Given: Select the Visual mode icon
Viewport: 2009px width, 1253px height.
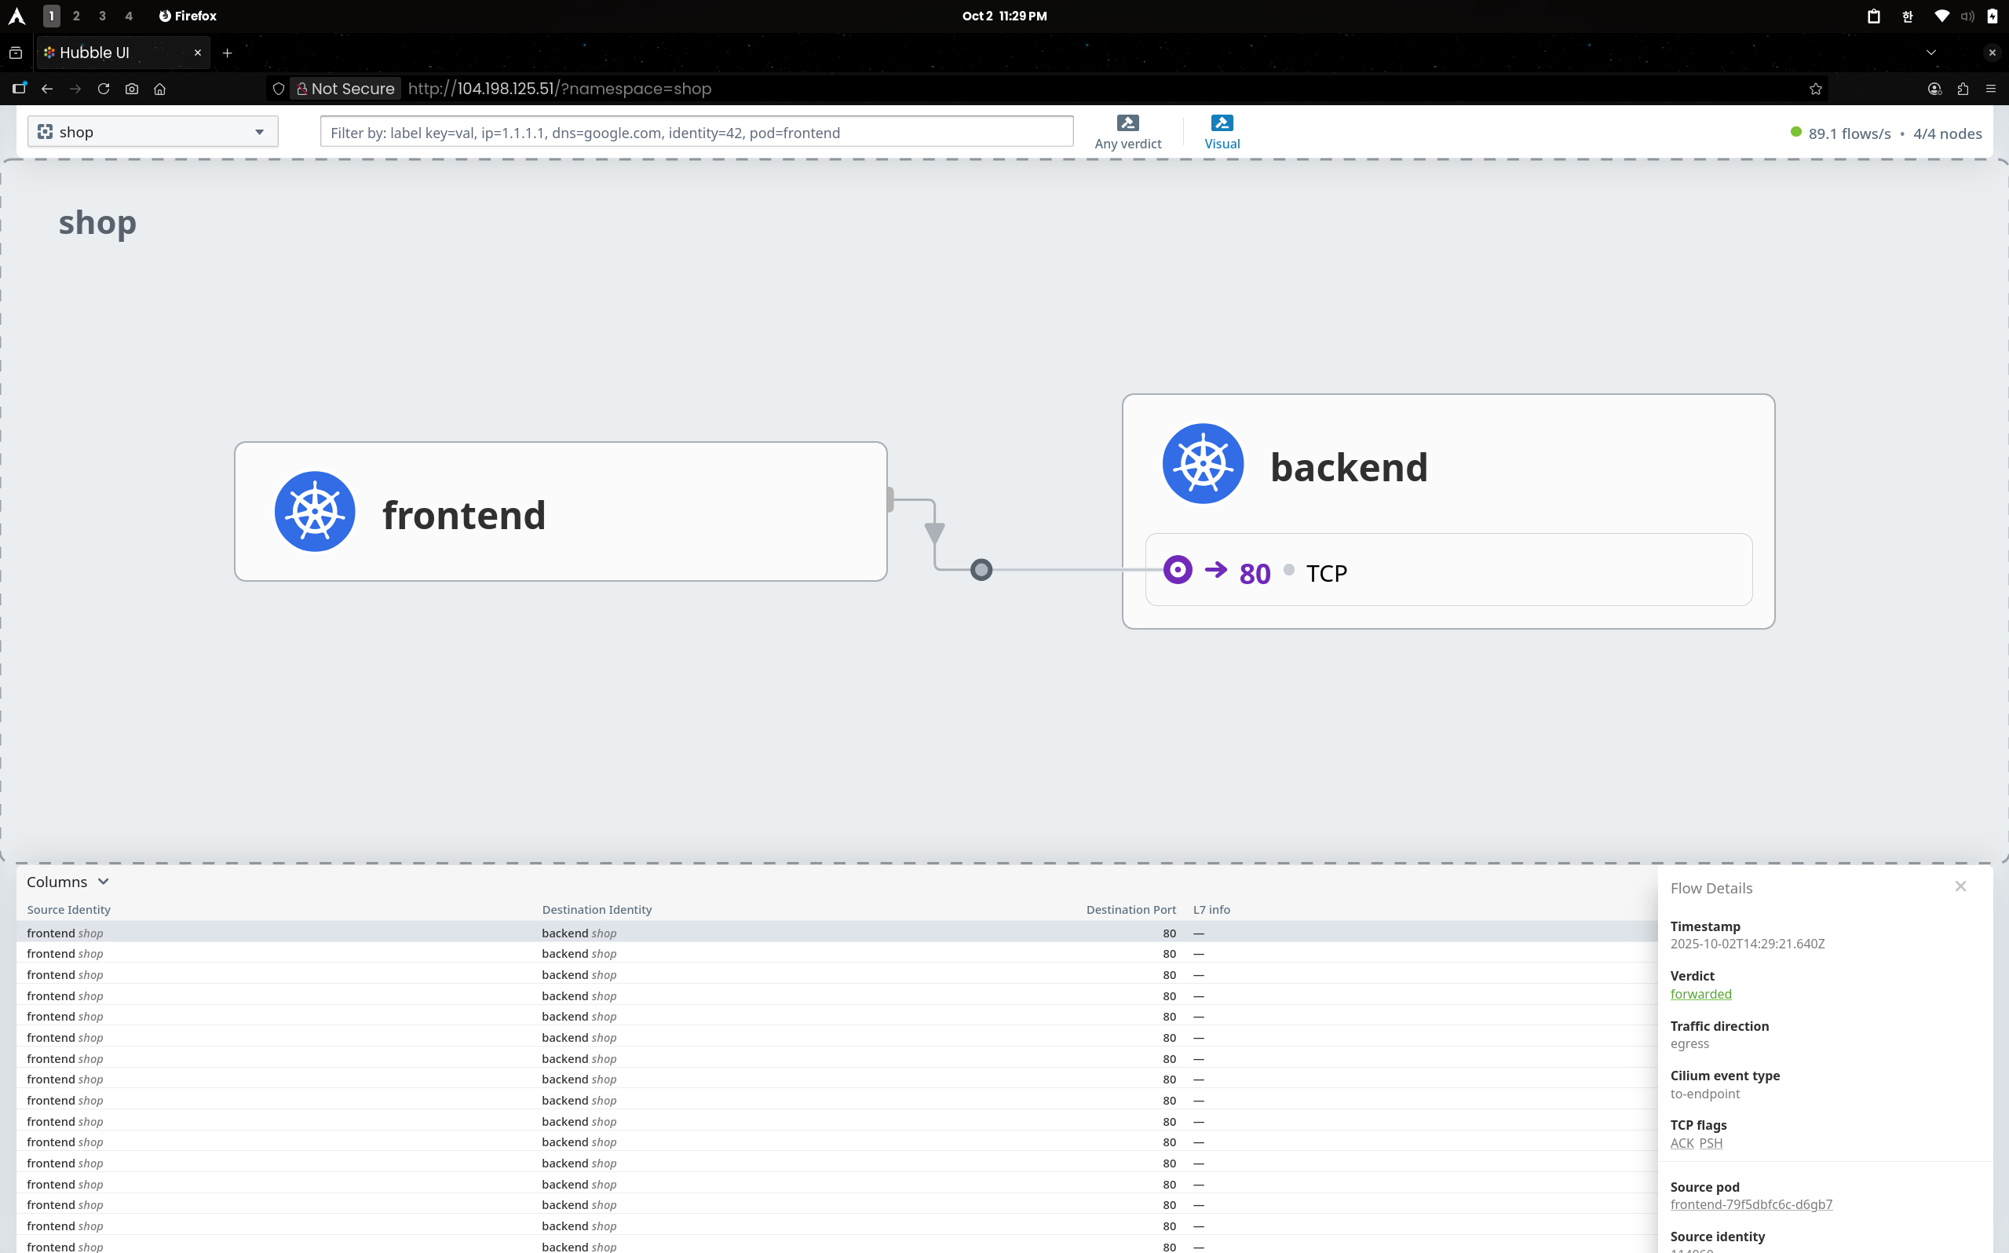Looking at the screenshot, I should point(1221,123).
